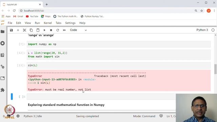The width and height of the screenshot is (217, 122).
Task: Restart the kernel with the circular arrow
Action: coord(58,30)
